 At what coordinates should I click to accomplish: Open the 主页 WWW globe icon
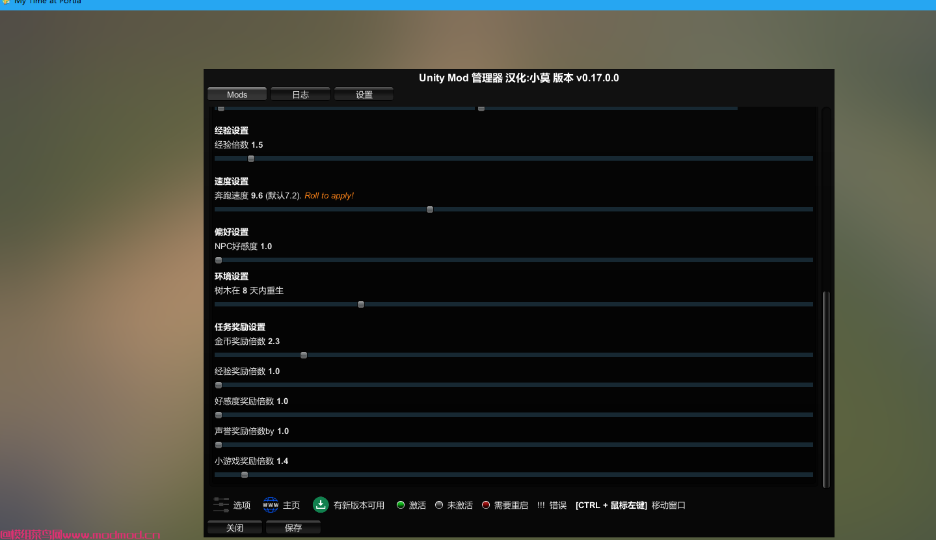(270, 505)
